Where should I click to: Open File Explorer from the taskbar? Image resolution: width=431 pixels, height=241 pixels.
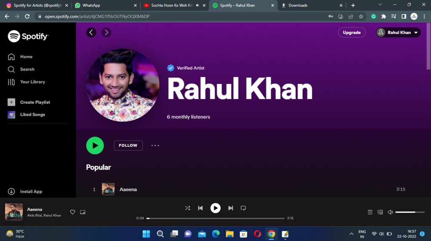(229, 234)
